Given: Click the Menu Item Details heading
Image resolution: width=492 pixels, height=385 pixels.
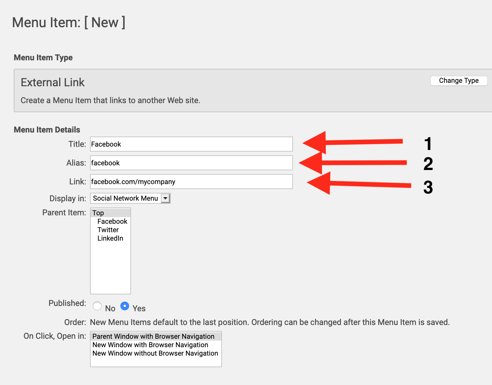Looking at the screenshot, I should (47, 130).
